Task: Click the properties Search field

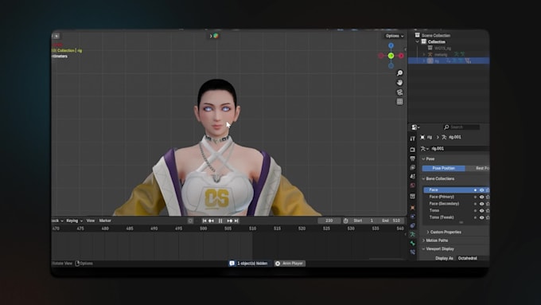Action: [x=461, y=127]
